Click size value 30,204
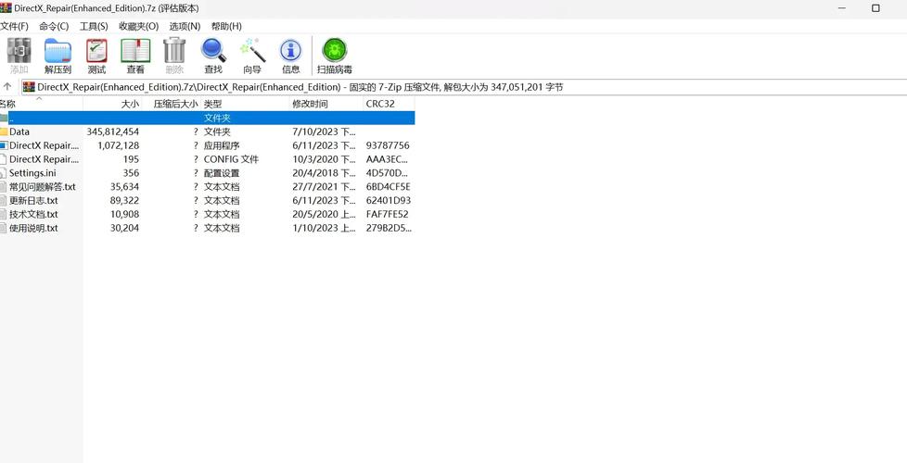907x463 pixels. coord(124,228)
